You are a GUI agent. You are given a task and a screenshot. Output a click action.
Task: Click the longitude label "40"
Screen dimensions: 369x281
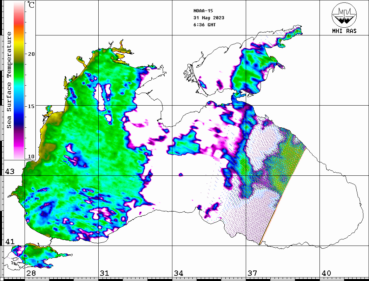click(326, 273)
